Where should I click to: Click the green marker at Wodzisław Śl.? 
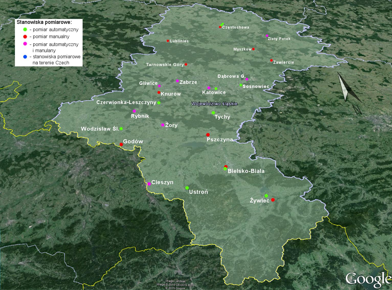click(121, 129)
